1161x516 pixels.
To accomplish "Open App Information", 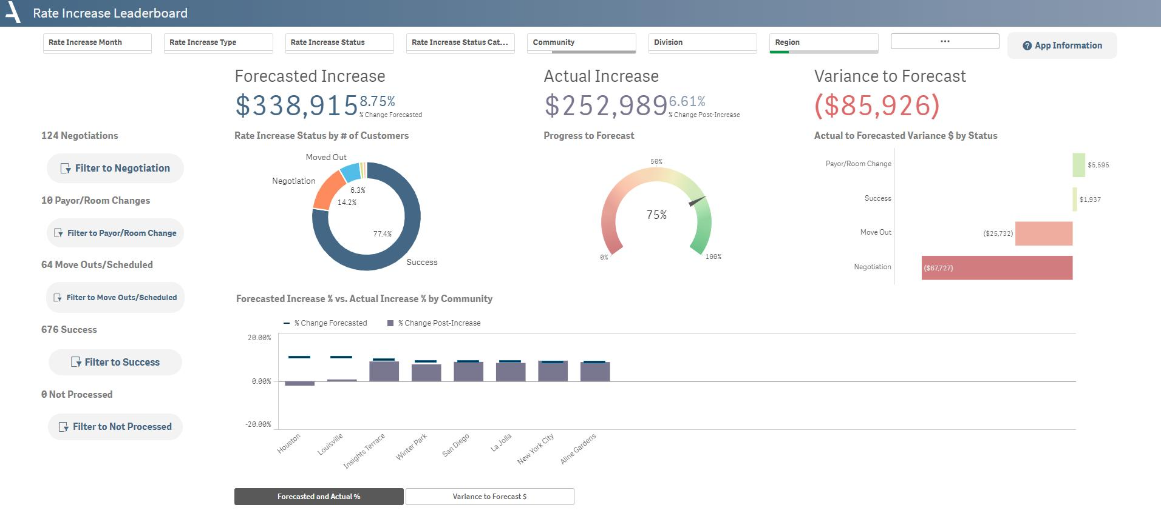I will coord(1062,45).
